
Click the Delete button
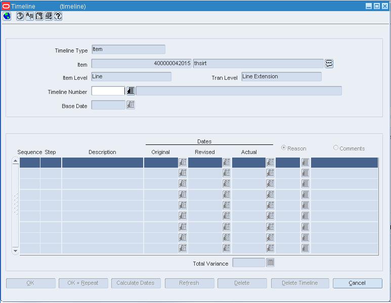242,283
